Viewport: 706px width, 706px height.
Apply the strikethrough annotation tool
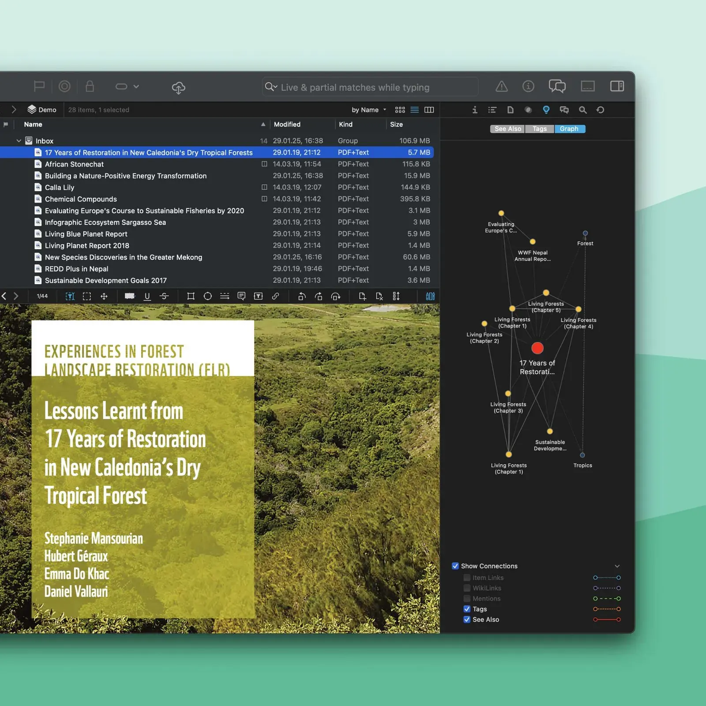(164, 296)
